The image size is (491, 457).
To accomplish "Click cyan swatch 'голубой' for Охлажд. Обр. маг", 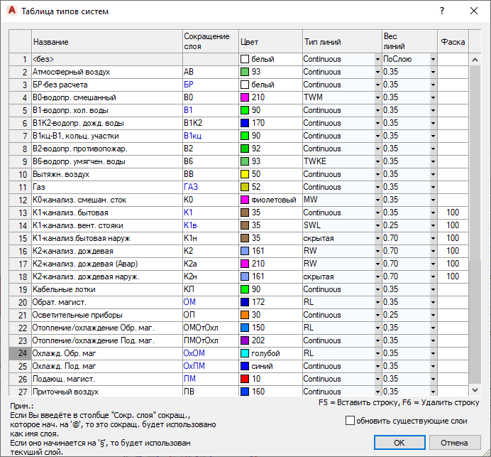I will (245, 353).
